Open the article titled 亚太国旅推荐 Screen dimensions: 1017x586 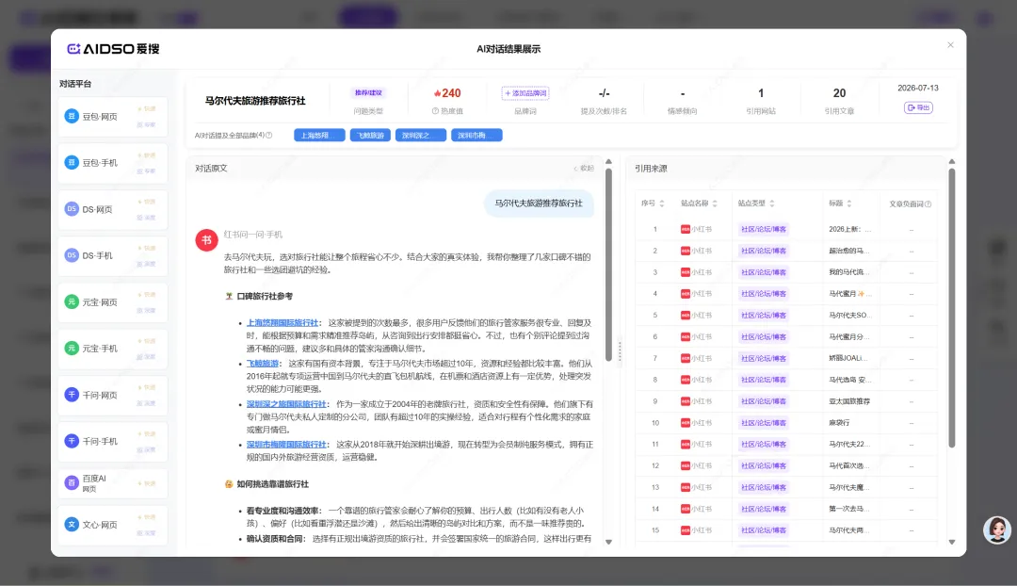click(849, 401)
